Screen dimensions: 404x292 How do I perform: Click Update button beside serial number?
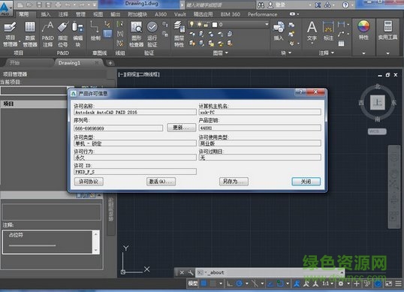click(182, 128)
